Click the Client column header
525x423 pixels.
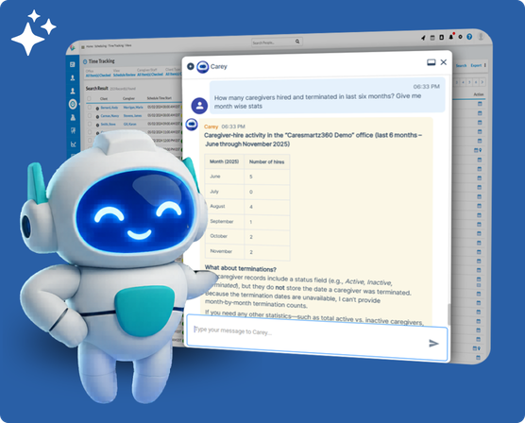point(104,99)
